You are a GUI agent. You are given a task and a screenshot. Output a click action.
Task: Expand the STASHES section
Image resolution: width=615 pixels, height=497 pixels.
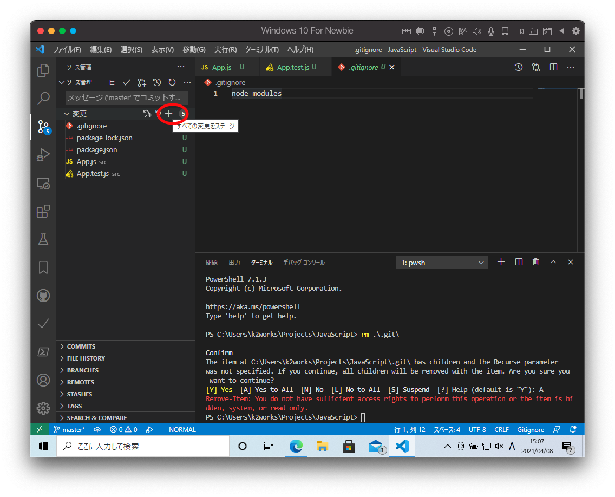[x=126, y=394]
